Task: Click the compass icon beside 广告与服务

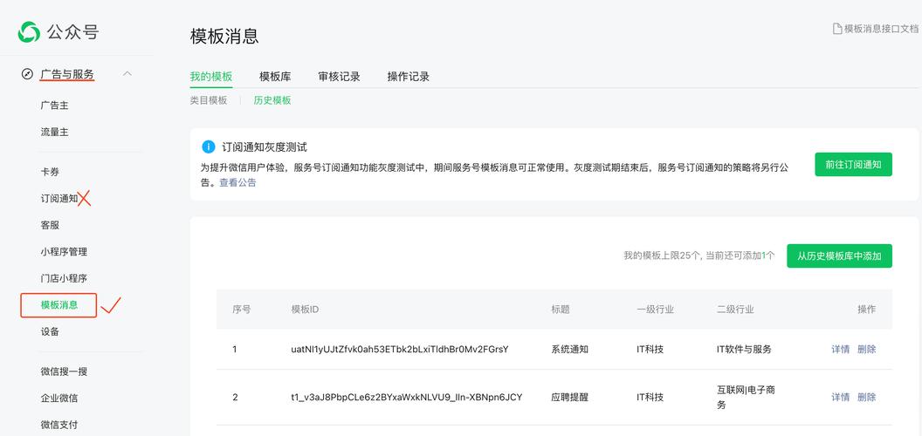Action: click(x=27, y=74)
